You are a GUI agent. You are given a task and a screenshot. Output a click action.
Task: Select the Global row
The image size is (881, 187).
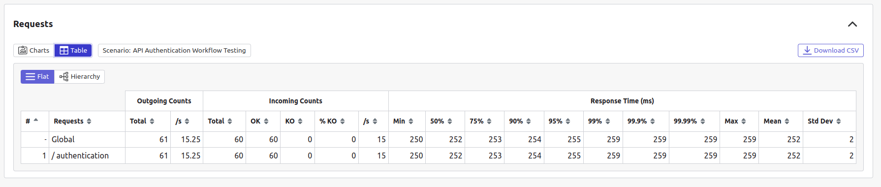pyautogui.click(x=438, y=139)
